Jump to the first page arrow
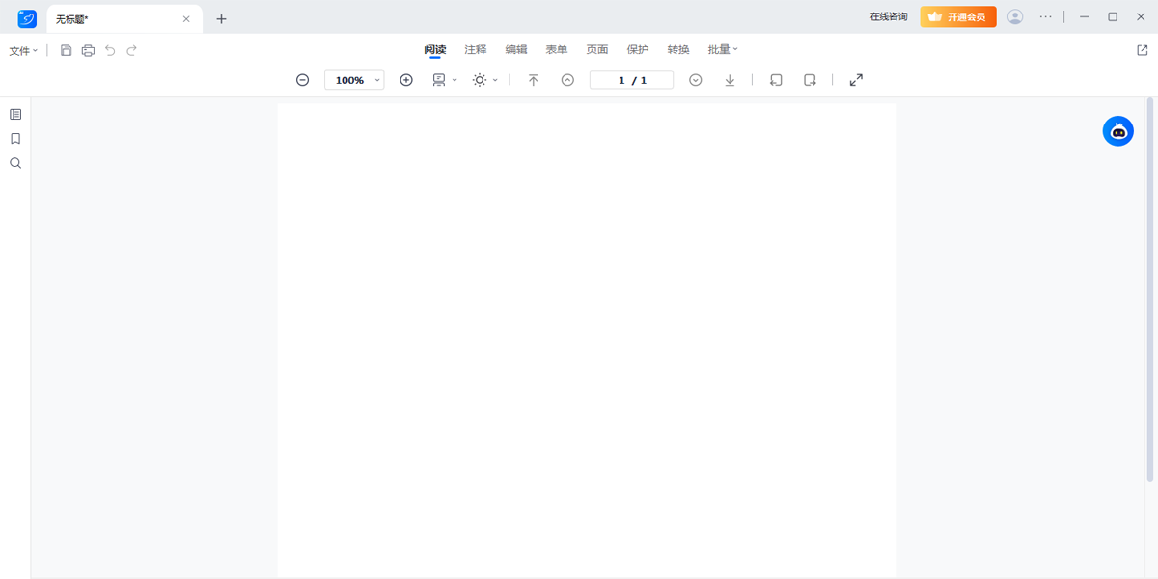1158x579 pixels. click(x=533, y=80)
